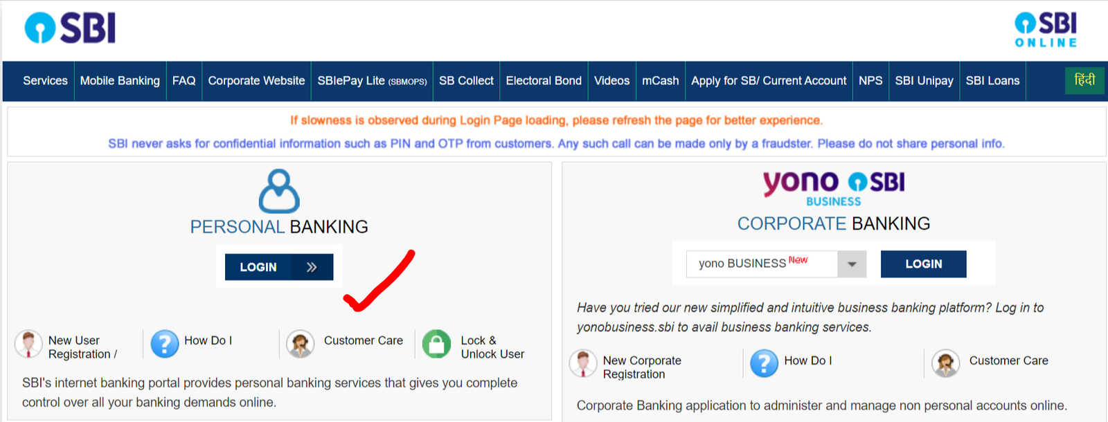Click the 'Have you tried our new simplified' paragraph
Viewport: 1108px width, 422px height.
(x=810, y=318)
